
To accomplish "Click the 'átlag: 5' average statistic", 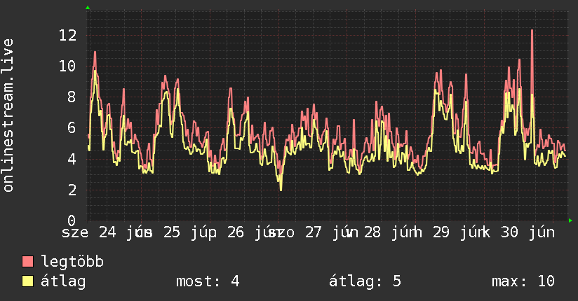I will click(x=365, y=281).
